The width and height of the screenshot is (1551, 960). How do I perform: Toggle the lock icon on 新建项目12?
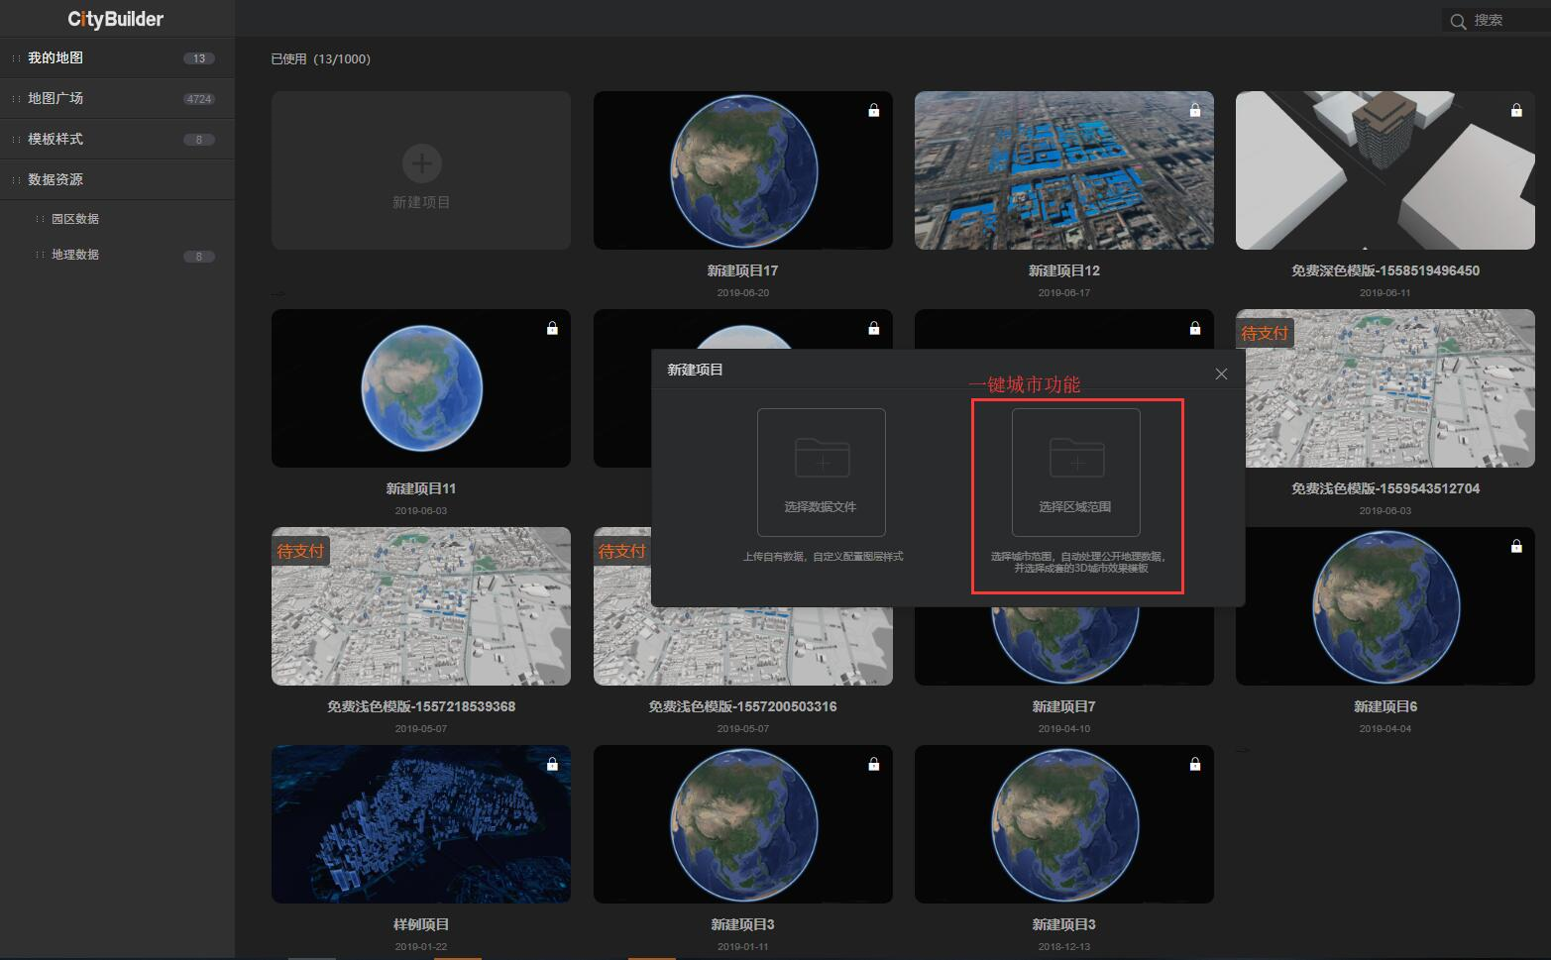[x=1194, y=110]
